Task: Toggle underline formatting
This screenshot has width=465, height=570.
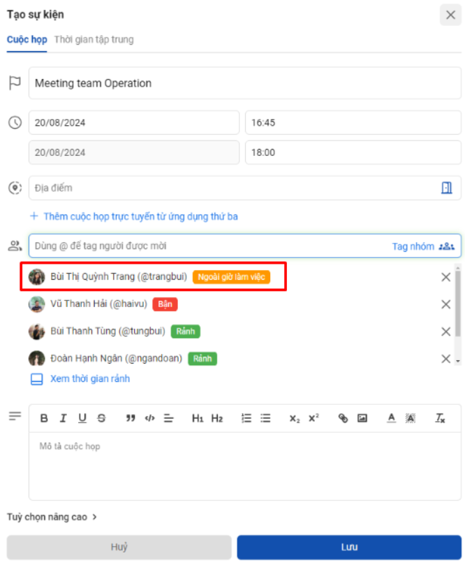Action: click(x=82, y=418)
